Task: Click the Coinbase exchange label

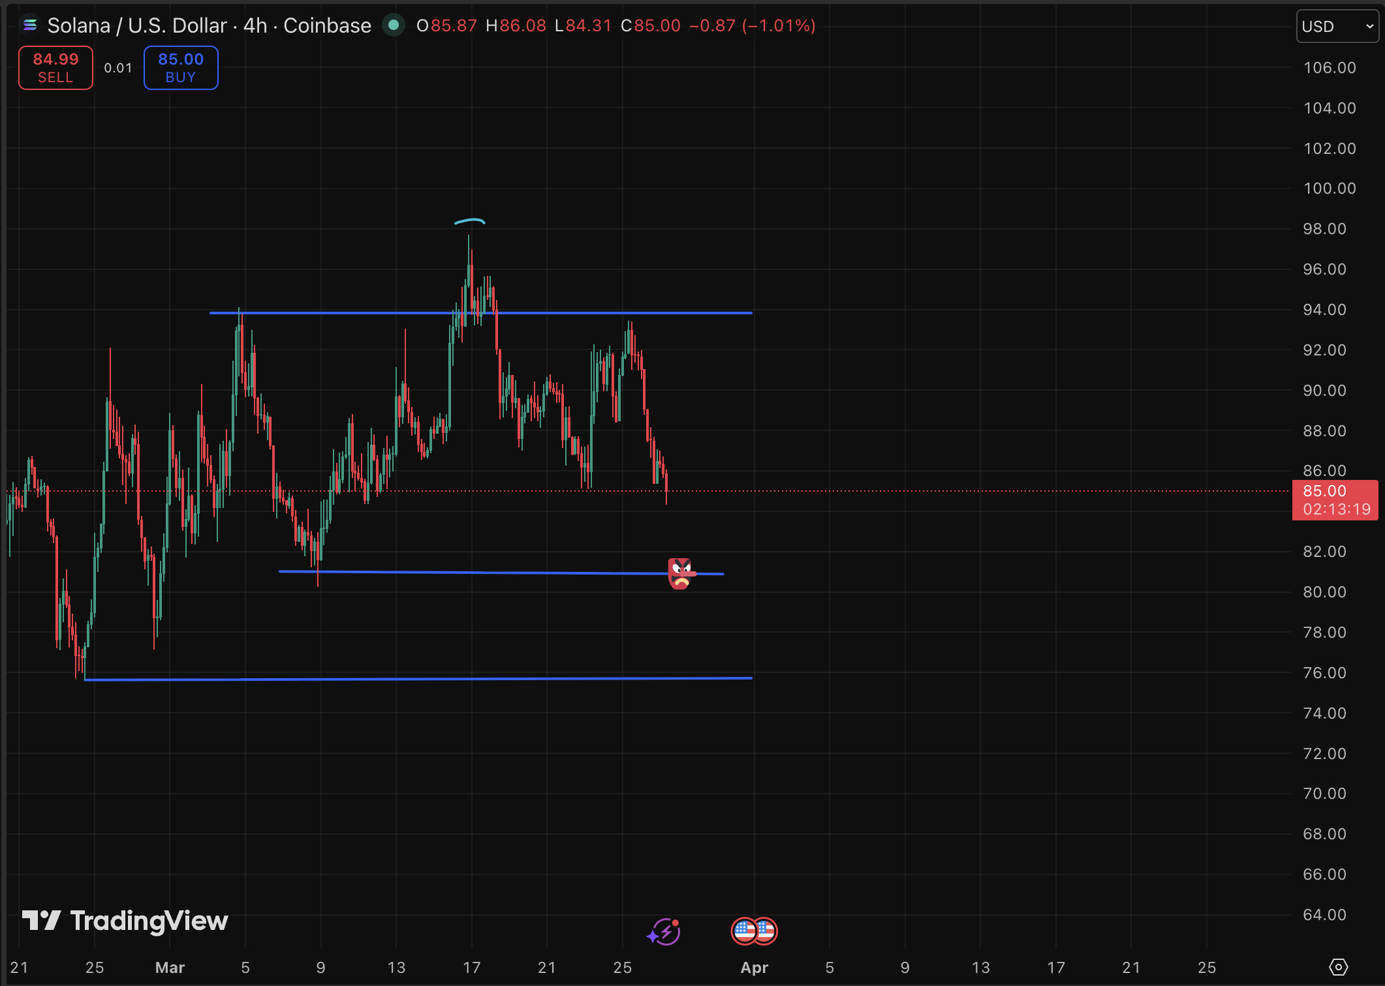Action: tap(327, 25)
